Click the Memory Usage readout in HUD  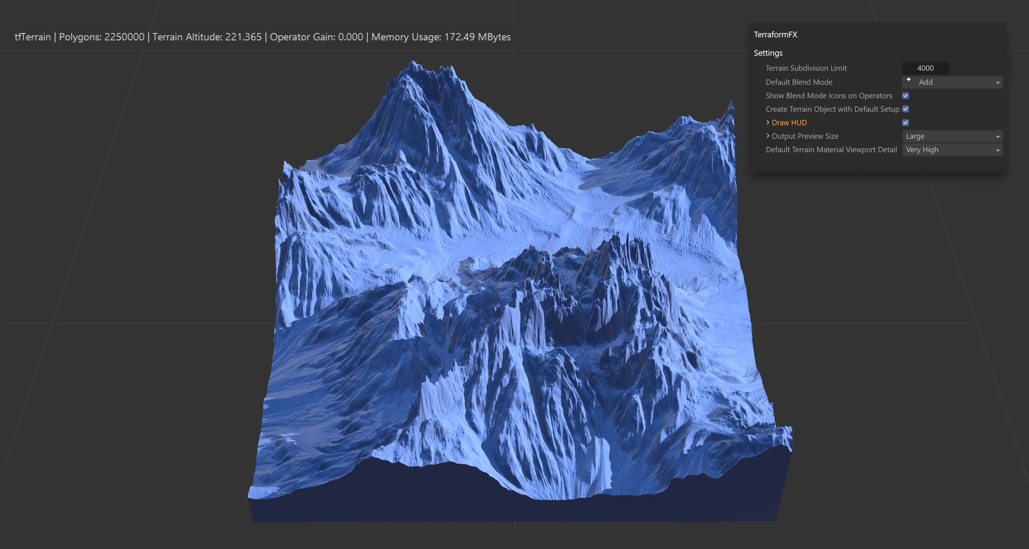pos(441,37)
